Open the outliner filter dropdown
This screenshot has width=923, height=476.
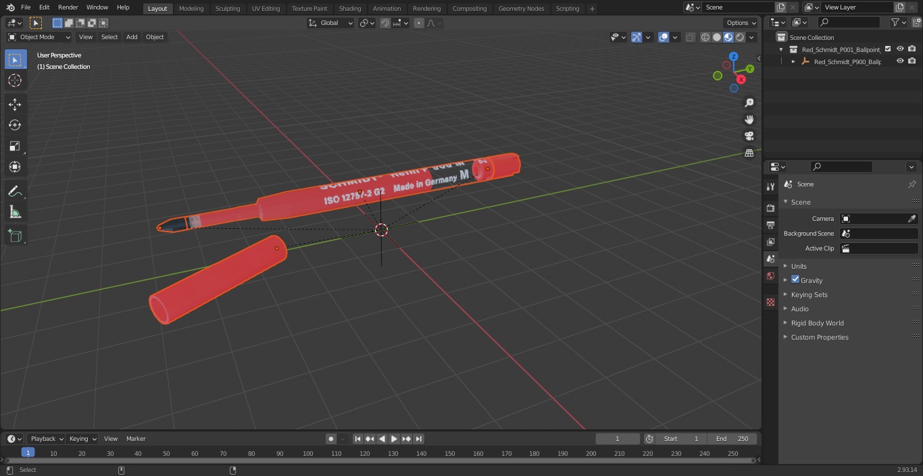click(898, 22)
